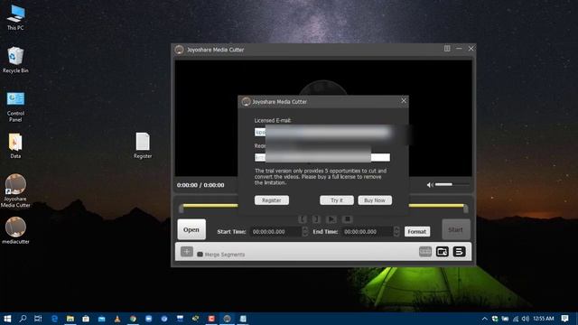Click the set end bracket icon

[x=316, y=219]
